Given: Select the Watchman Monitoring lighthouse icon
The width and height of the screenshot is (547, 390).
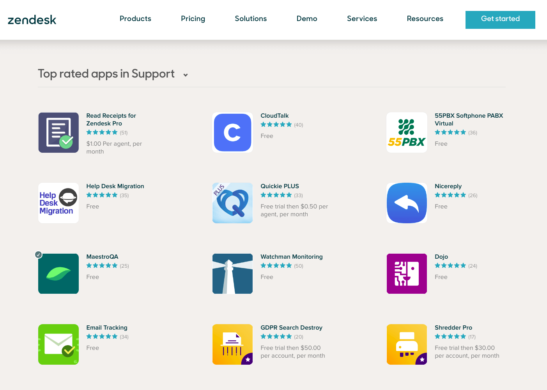Looking at the screenshot, I should [x=233, y=274].
